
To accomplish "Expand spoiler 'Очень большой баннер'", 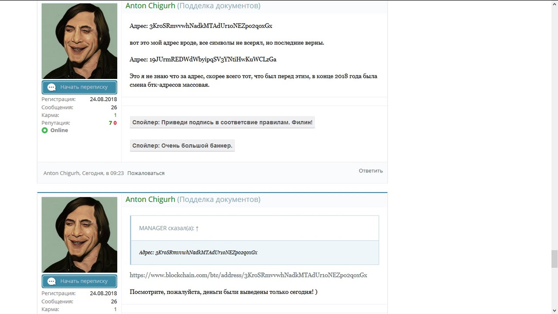I will pyautogui.click(x=182, y=146).
